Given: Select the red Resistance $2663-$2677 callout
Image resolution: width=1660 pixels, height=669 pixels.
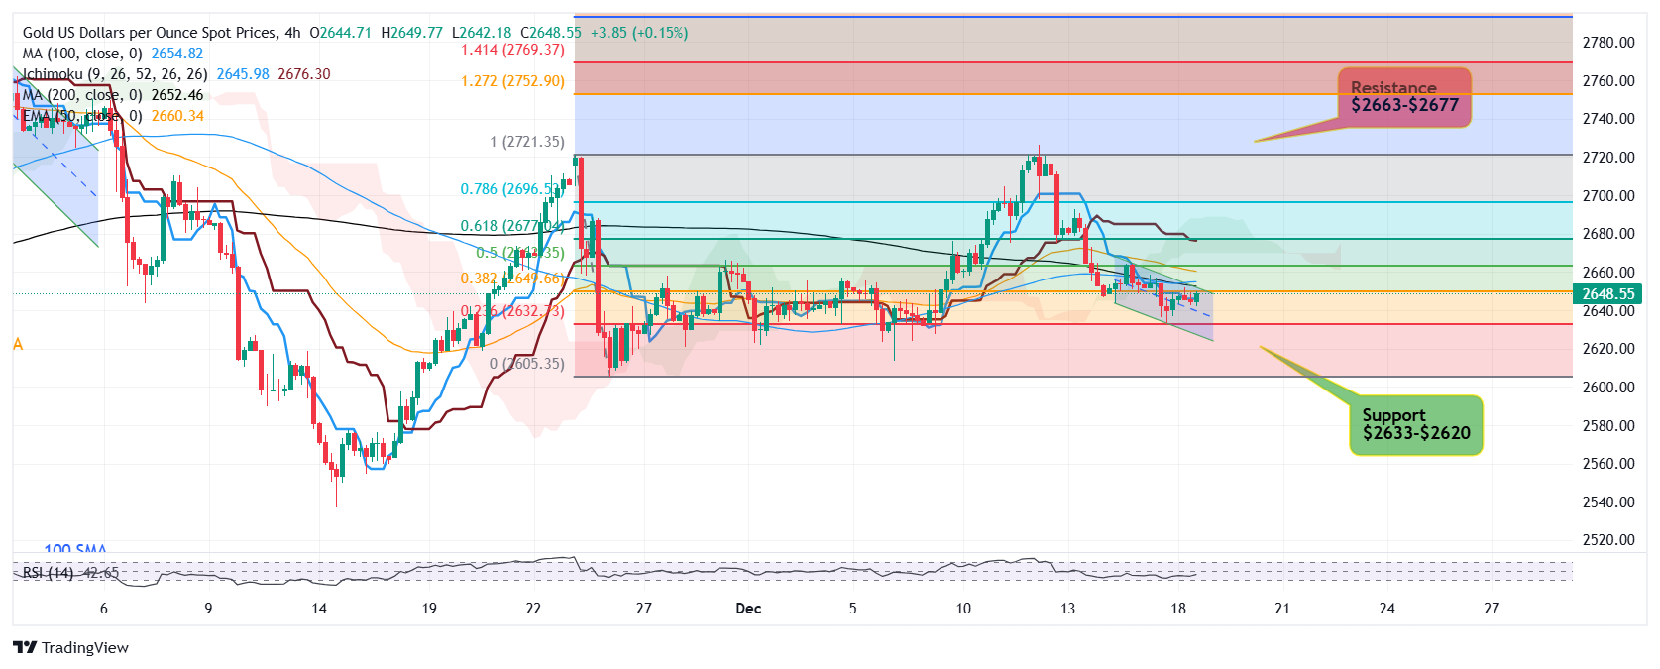Looking at the screenshot, I should (1403, 97).
